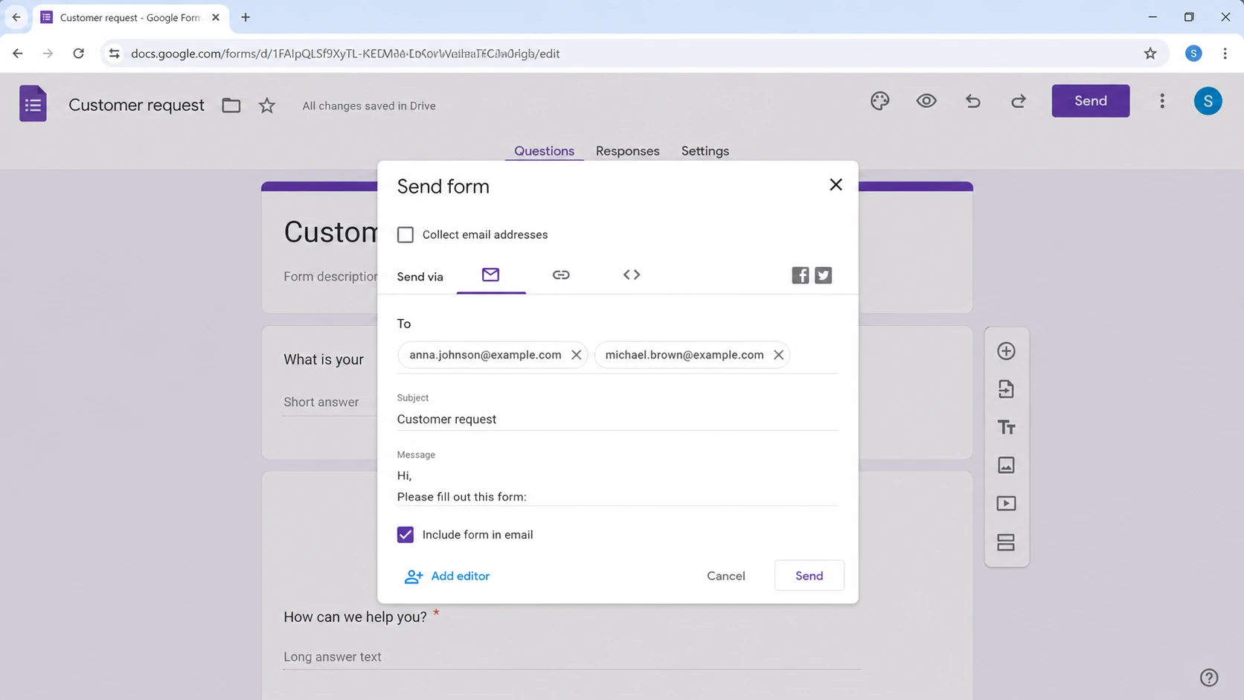Click the Preview eye icon
The height and width of the screenshot is (700, 1244).
pyautogui.click(x=926, y=100)
